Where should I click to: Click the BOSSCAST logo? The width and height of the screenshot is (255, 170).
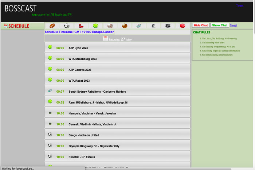coord(20,8)
